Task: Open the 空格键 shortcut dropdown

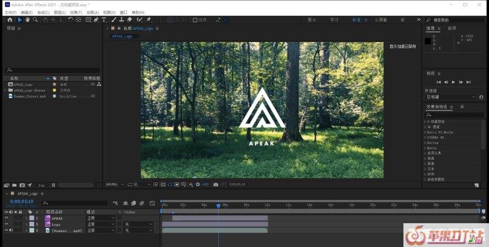Action: 450,97
